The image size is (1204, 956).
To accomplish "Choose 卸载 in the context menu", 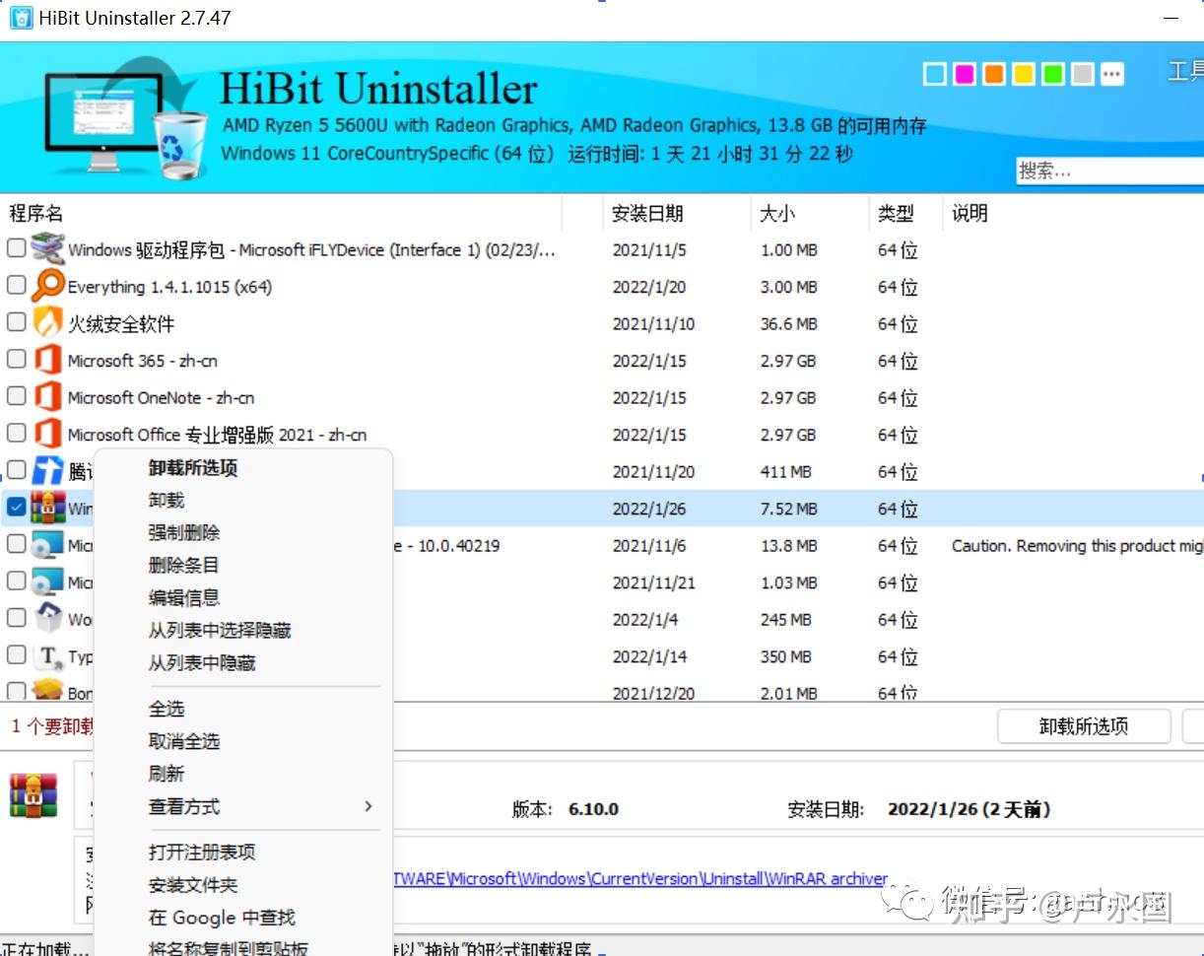I will tap(167, 501).
